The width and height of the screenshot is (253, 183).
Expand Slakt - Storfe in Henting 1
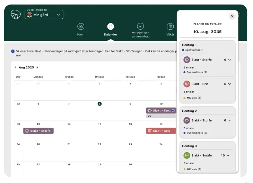(x=229, y=60)
